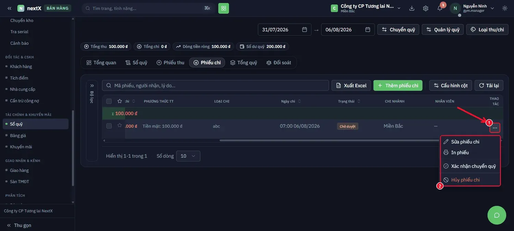The height and width of the screenshot is (231, 514).
Task: Click user avatar N
Action: point(455,8)
